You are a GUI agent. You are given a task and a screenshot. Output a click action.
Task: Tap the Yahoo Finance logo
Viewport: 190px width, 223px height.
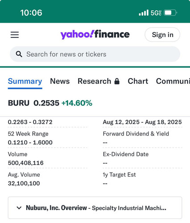point(95,34)
